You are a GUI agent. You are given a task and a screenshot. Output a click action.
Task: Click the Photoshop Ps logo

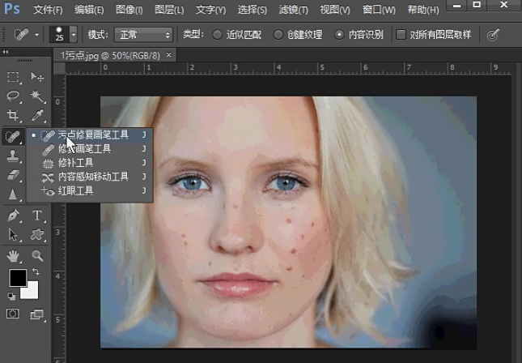tap(12, 9)
